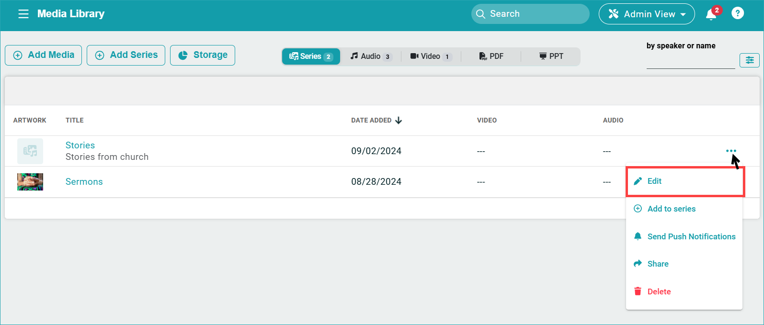This screenshot has height=325, width=764.
Task: Open the notifications bell
Action: tap(711, 14)
